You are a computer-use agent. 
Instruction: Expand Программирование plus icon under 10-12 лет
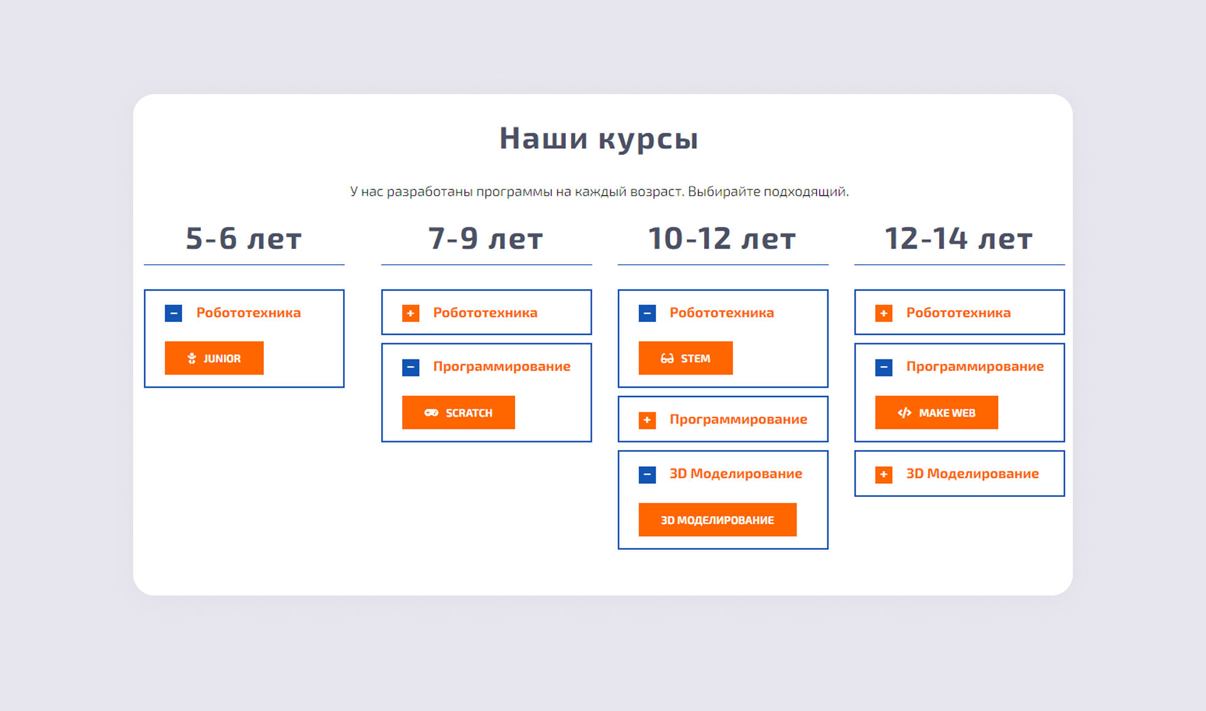click(x=647, y=420)
